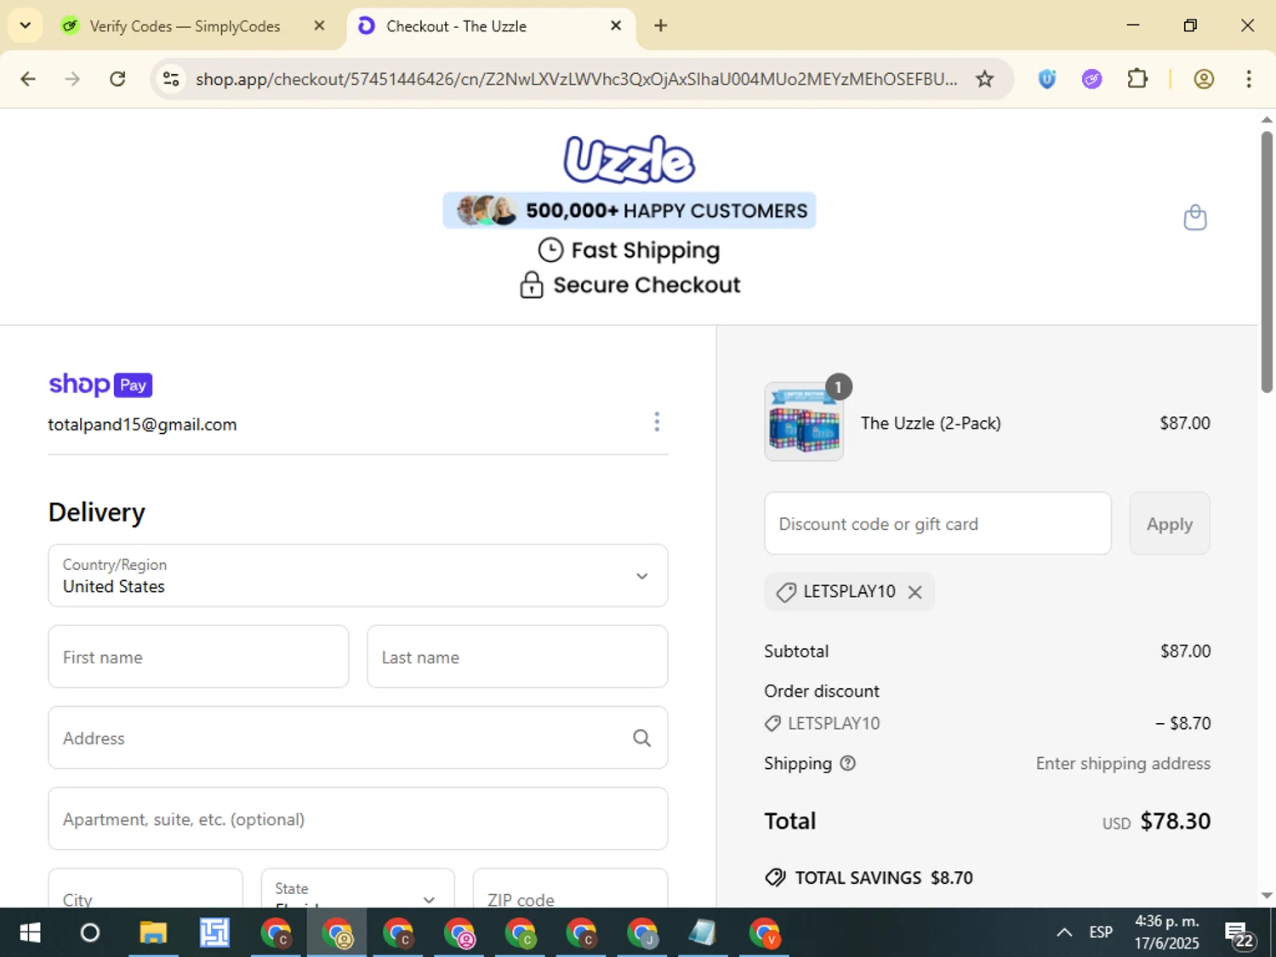Remove the LETSPLAY10 discount code
1276x957 pixels.
point(915,592)
